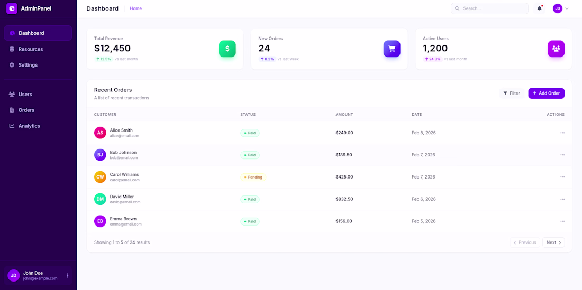Open Settings from the sidebar
The image size is (582, 290).
pos(38,65)
